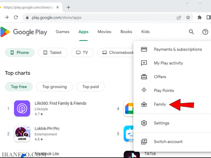Open the browser extensions puzzle icon
Image resolution: width=211 pixels, height=158 pixels.
[x=199, y=18]
